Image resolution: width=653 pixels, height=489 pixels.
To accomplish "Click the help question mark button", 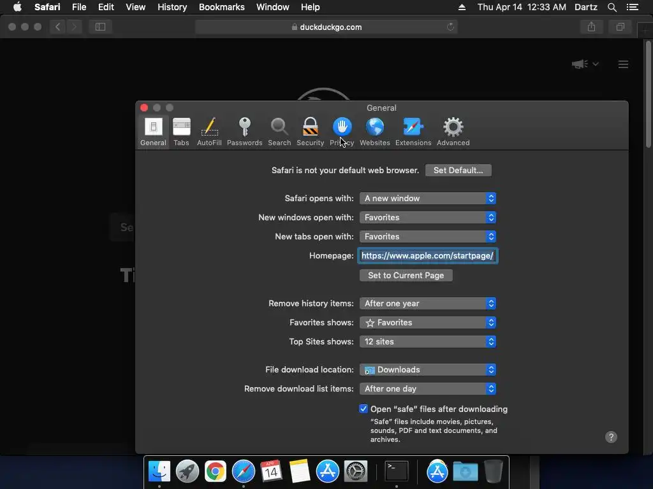I will pyautogui.click(x=611, y=437).
